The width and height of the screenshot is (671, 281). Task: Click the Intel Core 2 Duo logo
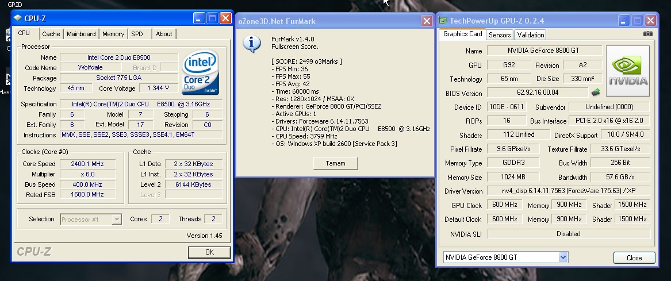201,72
